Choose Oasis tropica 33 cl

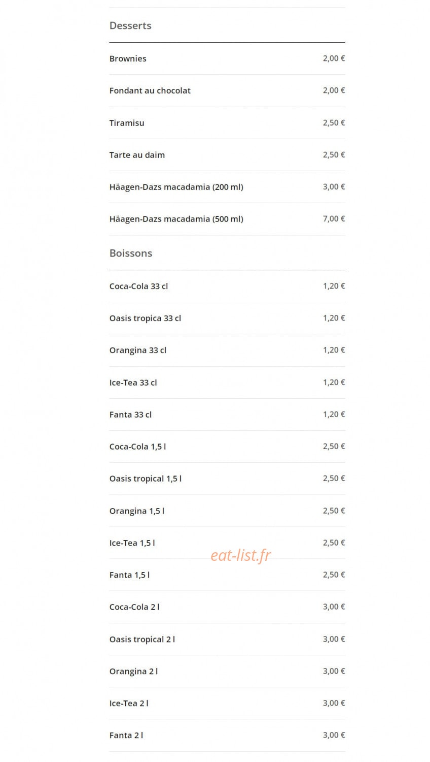227,318
